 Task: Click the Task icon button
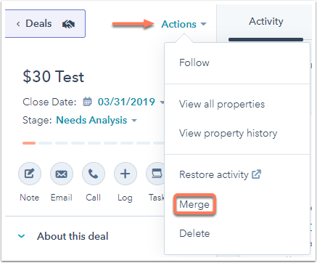(155, 174)
